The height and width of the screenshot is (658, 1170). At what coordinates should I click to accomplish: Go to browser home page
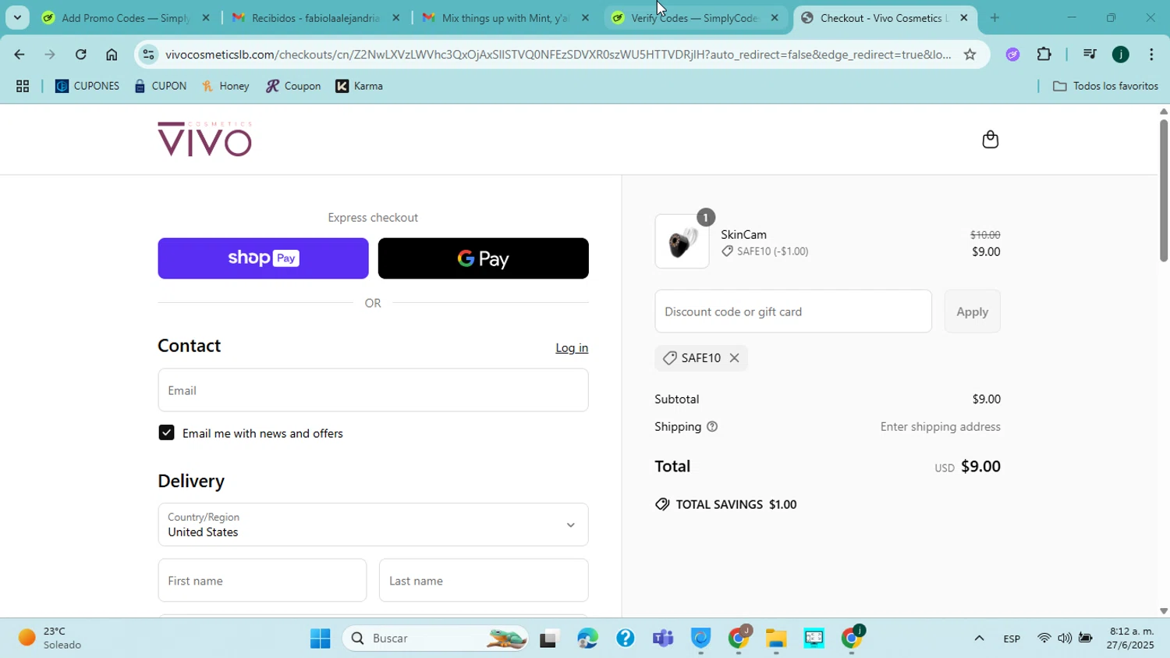point(112,55)
